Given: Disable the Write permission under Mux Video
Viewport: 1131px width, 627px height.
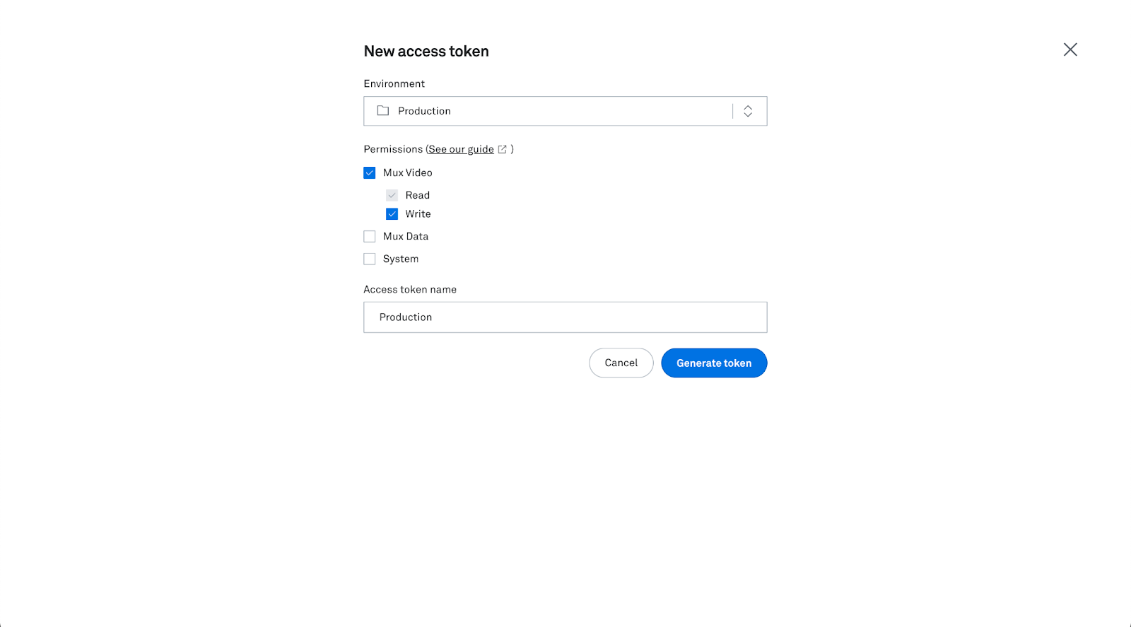Looking at the screenshot, I should pyautogui.click(x=392, y=213).
